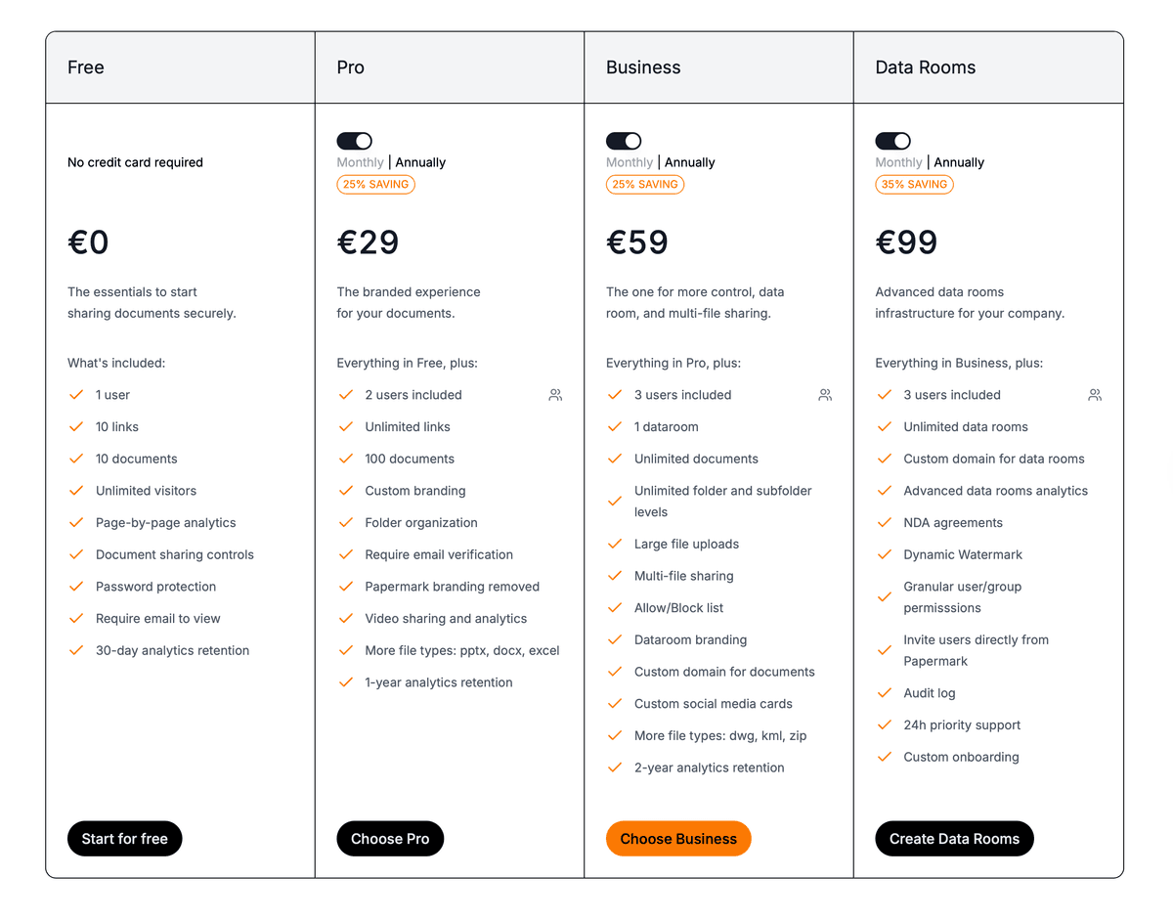Toggle the billing switch in the Pro plan
The height and width of the screenshot is (921, 1173).
point(354,140)
